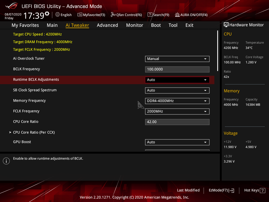The width and height of the screenshot is (269, 202).
Task: Click the ROG logo icon
Action: [12, 6]
